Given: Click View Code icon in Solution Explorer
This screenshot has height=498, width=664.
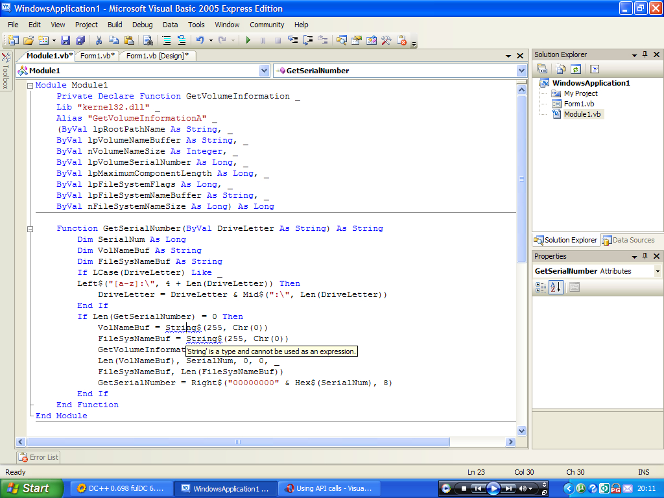Looking at the screenshot, I should click(x=595, y=69).
